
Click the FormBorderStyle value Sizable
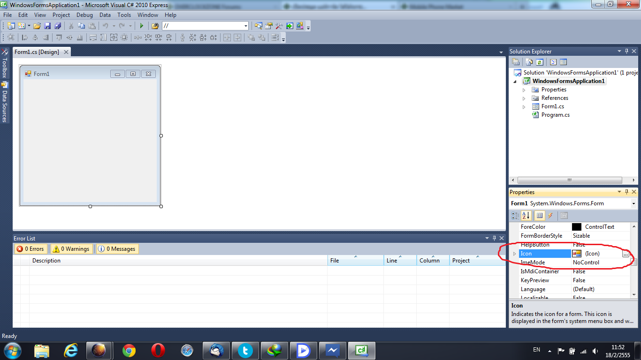click(x=581, y=236)
